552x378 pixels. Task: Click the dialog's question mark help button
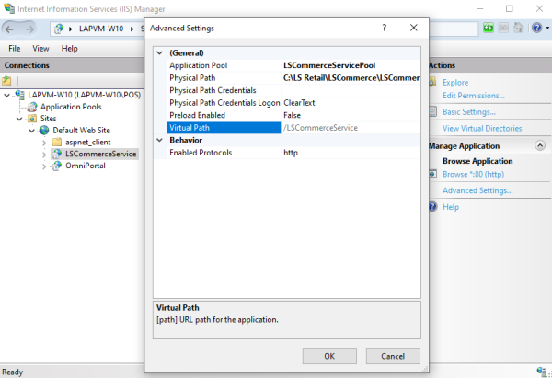384,28
